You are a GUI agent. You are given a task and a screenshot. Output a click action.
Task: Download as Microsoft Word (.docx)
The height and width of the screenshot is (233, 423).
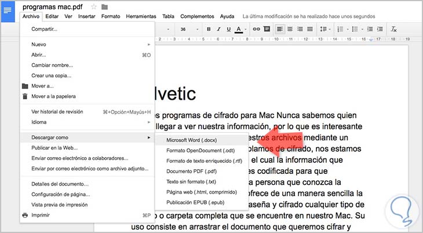coord(202,140)
